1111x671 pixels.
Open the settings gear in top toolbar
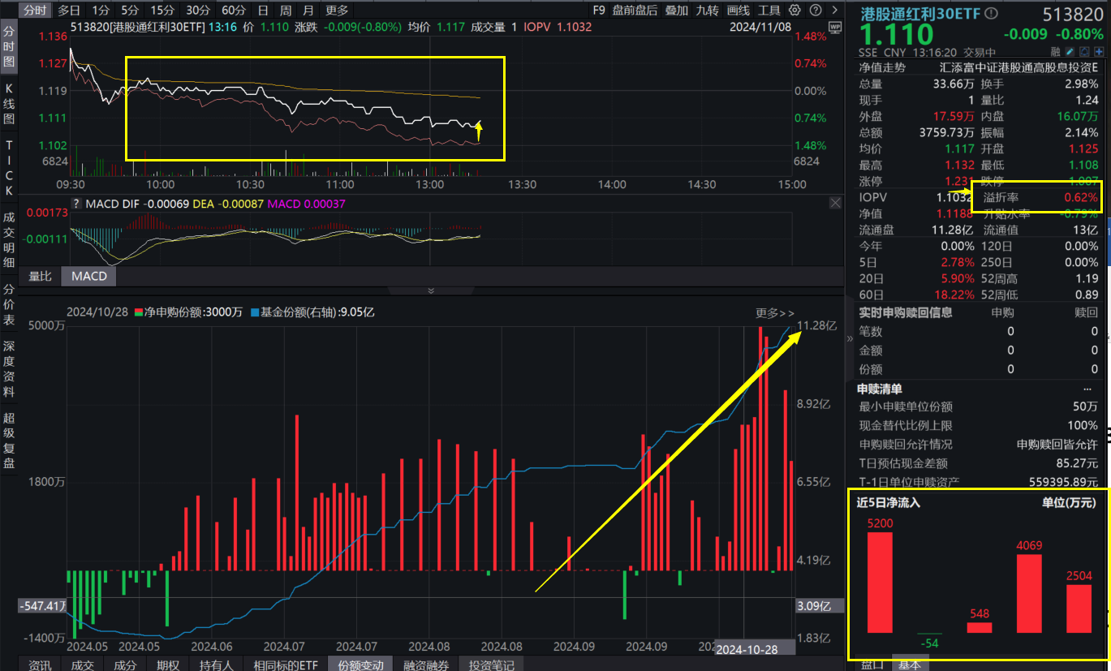pos(794,11)
